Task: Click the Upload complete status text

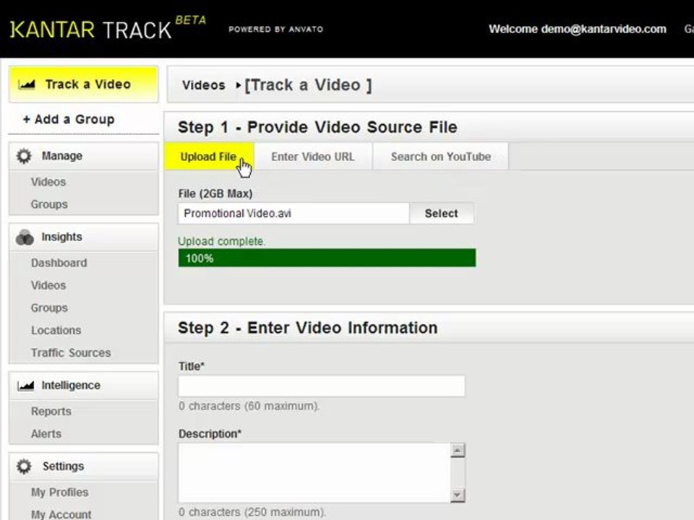Action: 221,241
